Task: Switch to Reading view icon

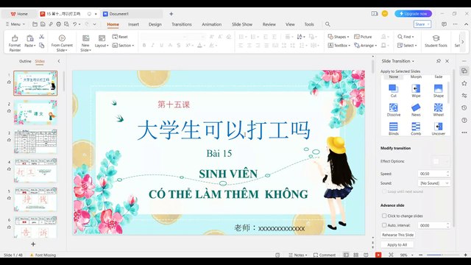Action: tap(366, 255)
